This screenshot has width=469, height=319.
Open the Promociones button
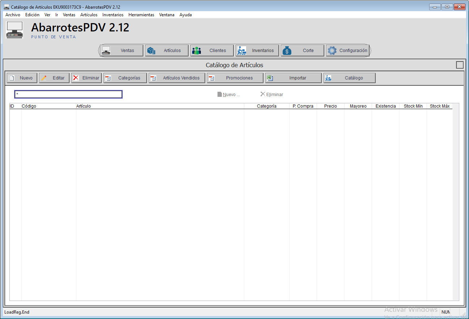coord(235,78)
